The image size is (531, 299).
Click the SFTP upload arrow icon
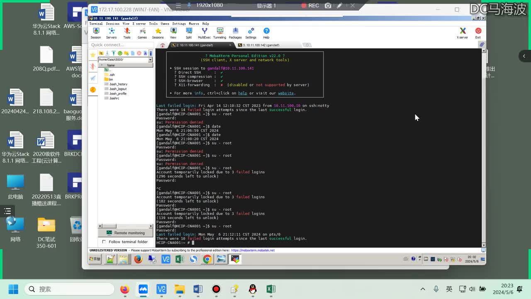point(113,53)
